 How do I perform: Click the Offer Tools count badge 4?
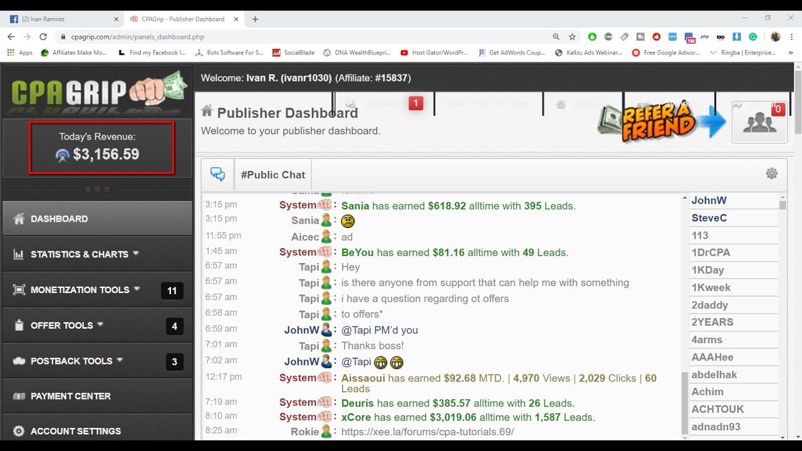click(174, 326)
